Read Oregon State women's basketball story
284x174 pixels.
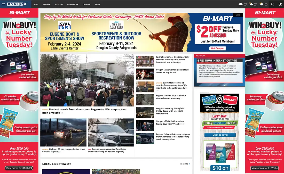pos(172,71)
